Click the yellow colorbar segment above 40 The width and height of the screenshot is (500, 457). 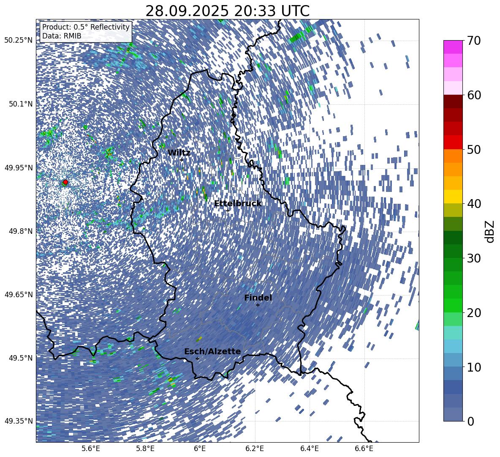[x=453, y=197]
